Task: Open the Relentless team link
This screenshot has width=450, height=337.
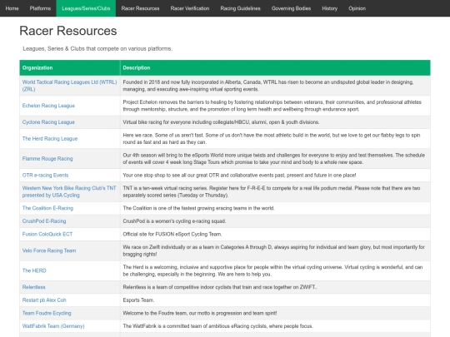Action: 34,287
